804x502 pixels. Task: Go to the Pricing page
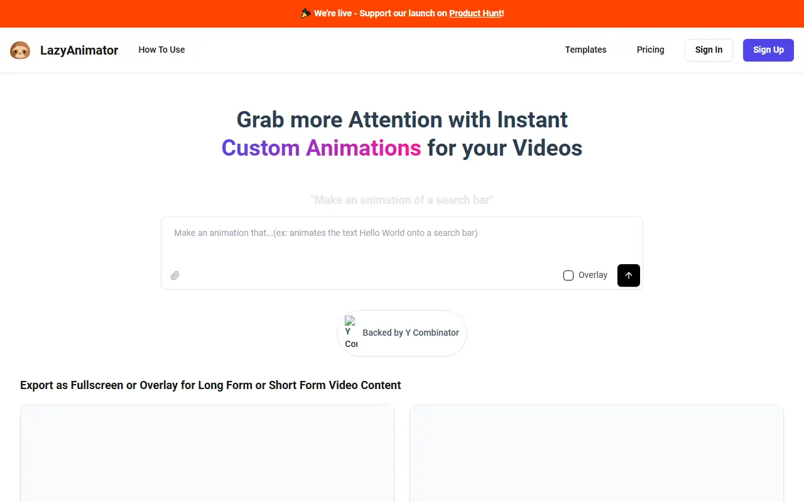pos(650,50)
